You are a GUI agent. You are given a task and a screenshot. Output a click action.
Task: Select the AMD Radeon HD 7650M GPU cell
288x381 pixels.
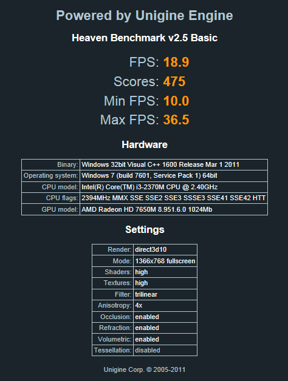[174, 209]
